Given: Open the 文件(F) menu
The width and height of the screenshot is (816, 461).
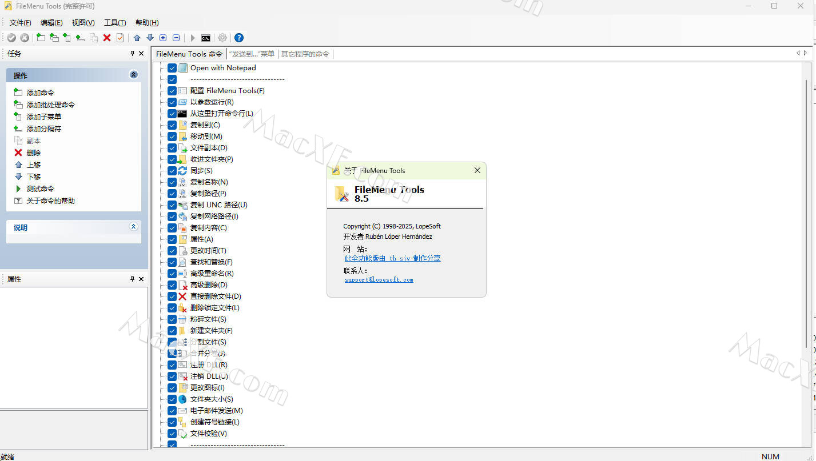Looking at the screenshot, I should pos(21,23).
